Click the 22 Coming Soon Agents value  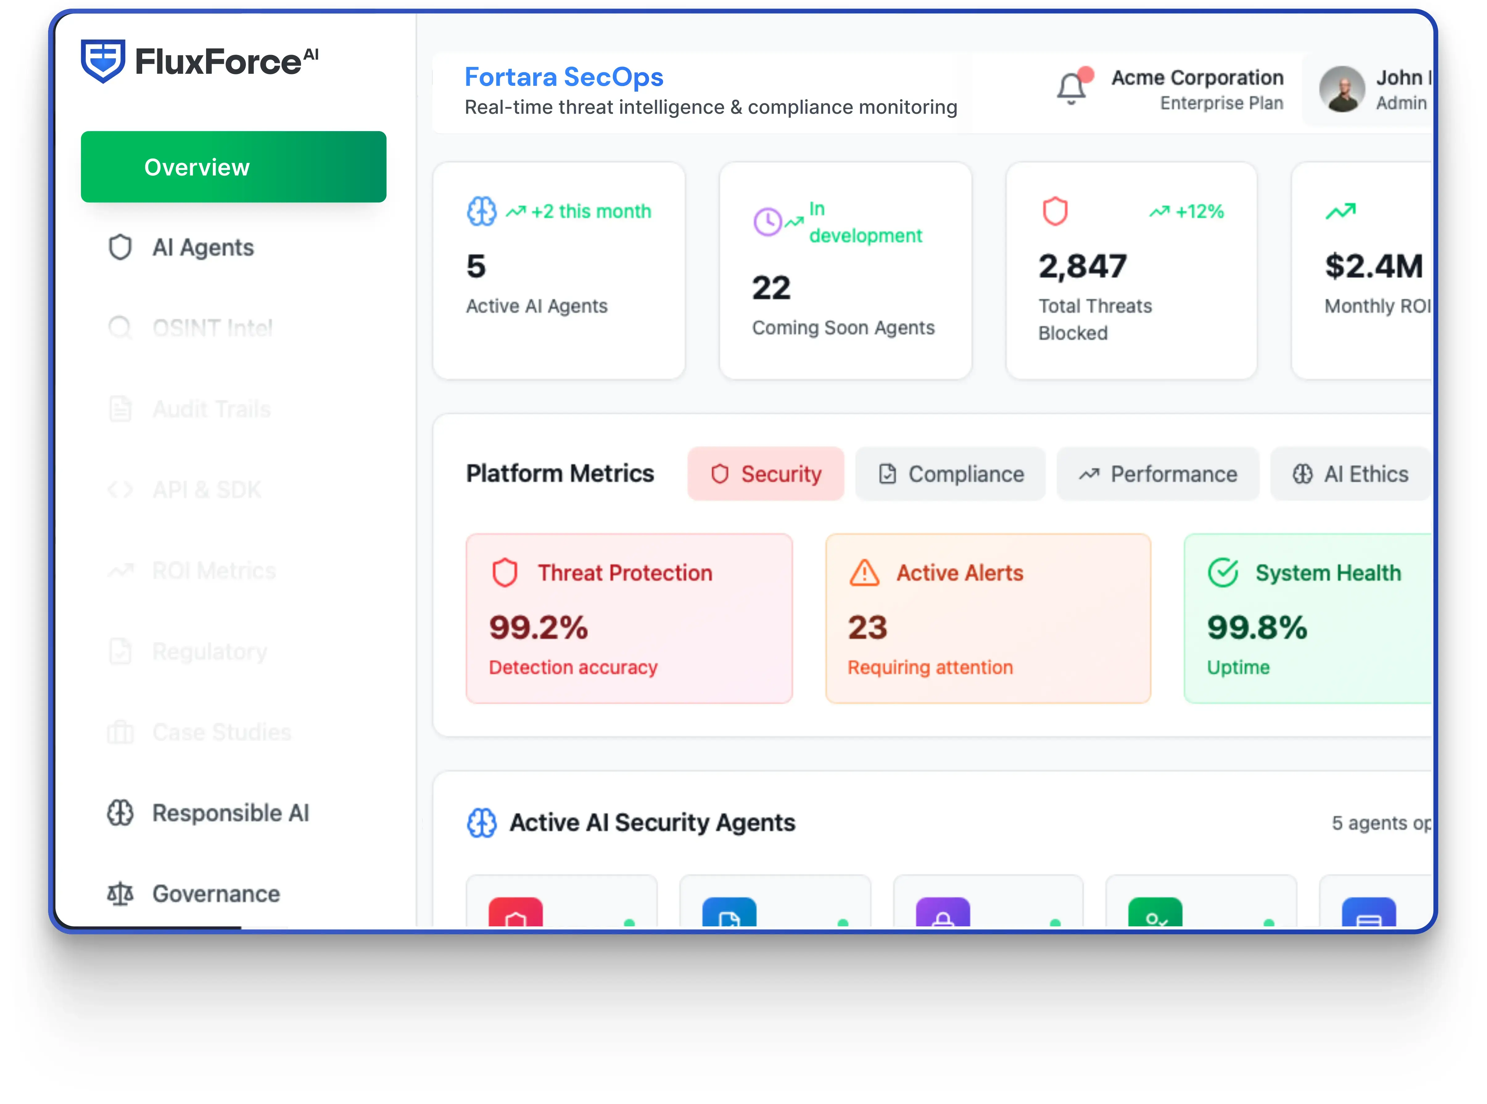coord(771,288)
